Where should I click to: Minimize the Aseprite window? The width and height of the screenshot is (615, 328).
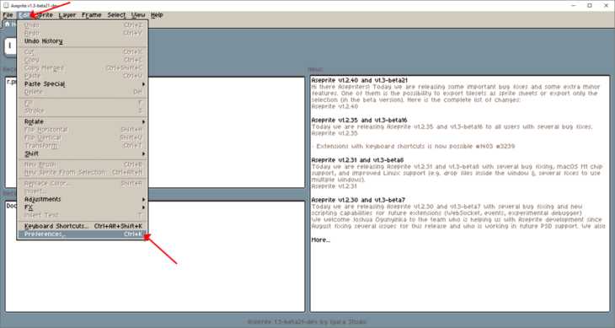(574, 6)
